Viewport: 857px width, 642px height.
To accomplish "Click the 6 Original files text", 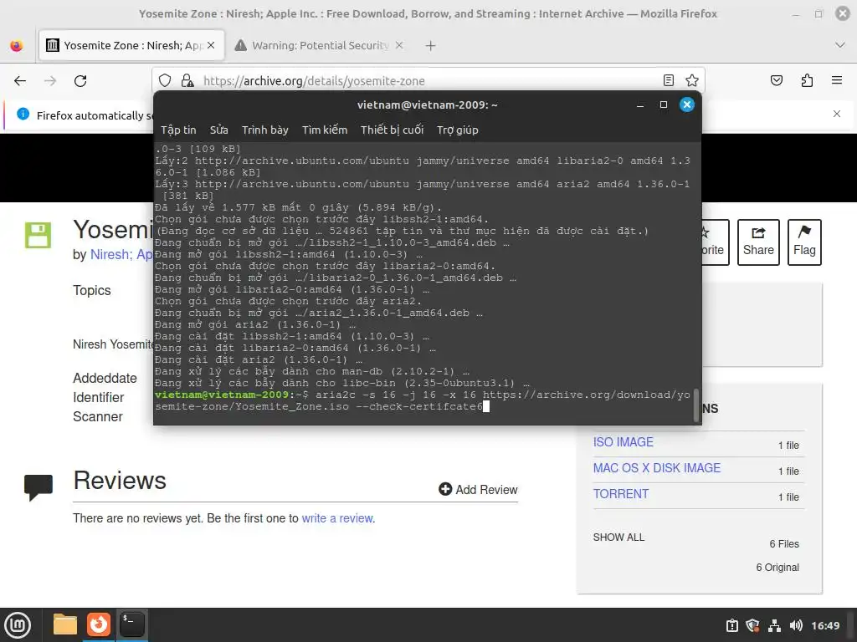I will pos(777,568).
